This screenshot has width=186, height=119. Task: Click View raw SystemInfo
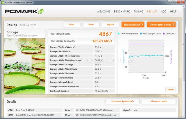click(123, 101)
